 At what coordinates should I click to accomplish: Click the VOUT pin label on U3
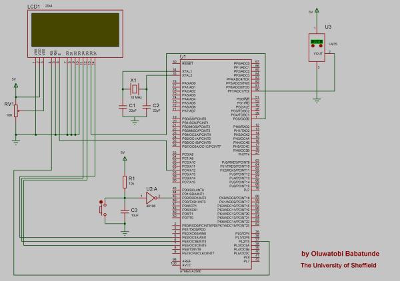tap(318, 53)
